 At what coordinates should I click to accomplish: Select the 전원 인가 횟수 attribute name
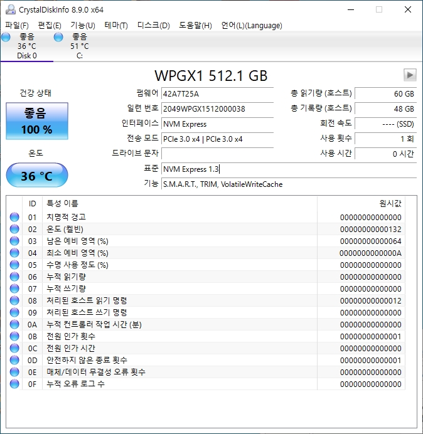tap(71, 336)
